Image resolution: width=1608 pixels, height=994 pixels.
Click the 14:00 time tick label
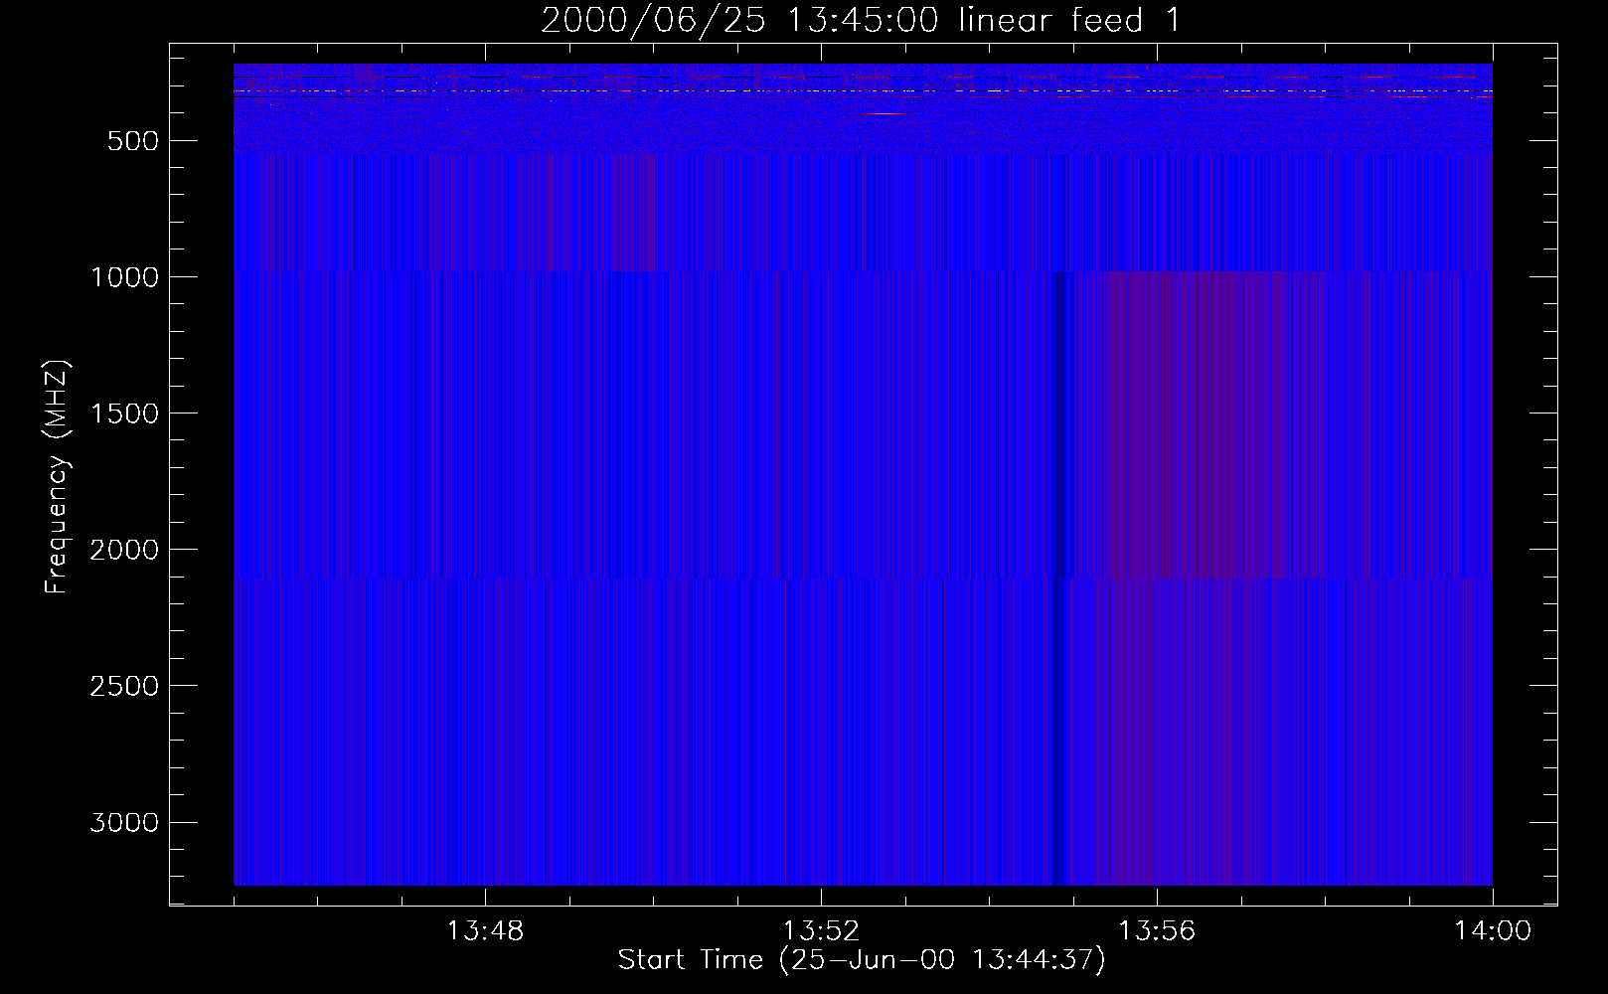tap(1493, 931)
